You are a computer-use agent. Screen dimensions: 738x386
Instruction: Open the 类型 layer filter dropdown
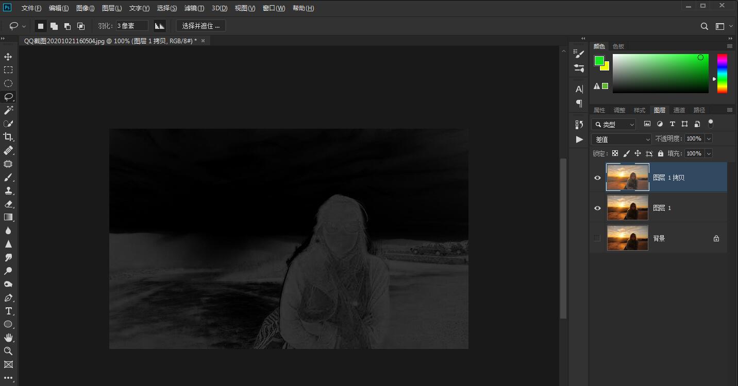click(x=614, y=125)
